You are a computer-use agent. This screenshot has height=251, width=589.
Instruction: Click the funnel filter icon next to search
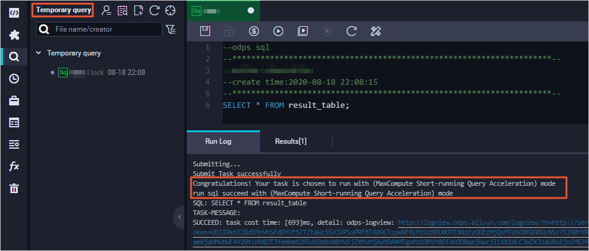click(170, 29)
